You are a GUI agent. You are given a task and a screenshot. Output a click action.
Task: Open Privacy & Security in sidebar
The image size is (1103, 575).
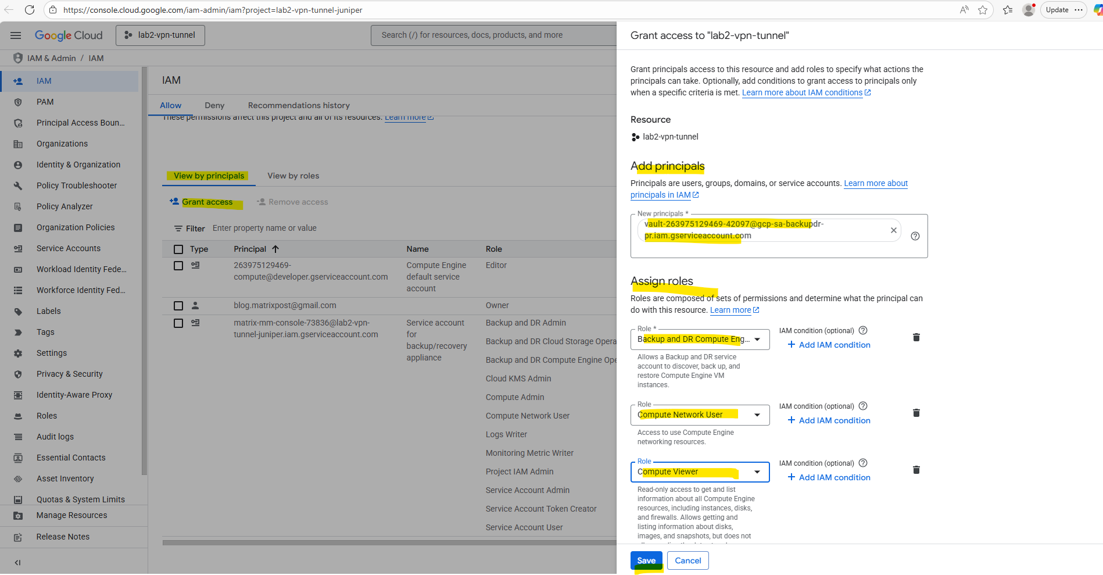[70, 374]
